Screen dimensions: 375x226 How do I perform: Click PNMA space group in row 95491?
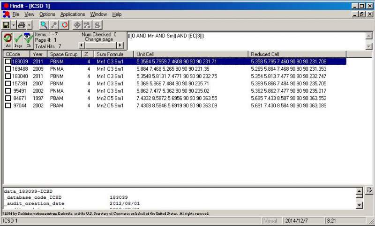(x=57, y=91)
